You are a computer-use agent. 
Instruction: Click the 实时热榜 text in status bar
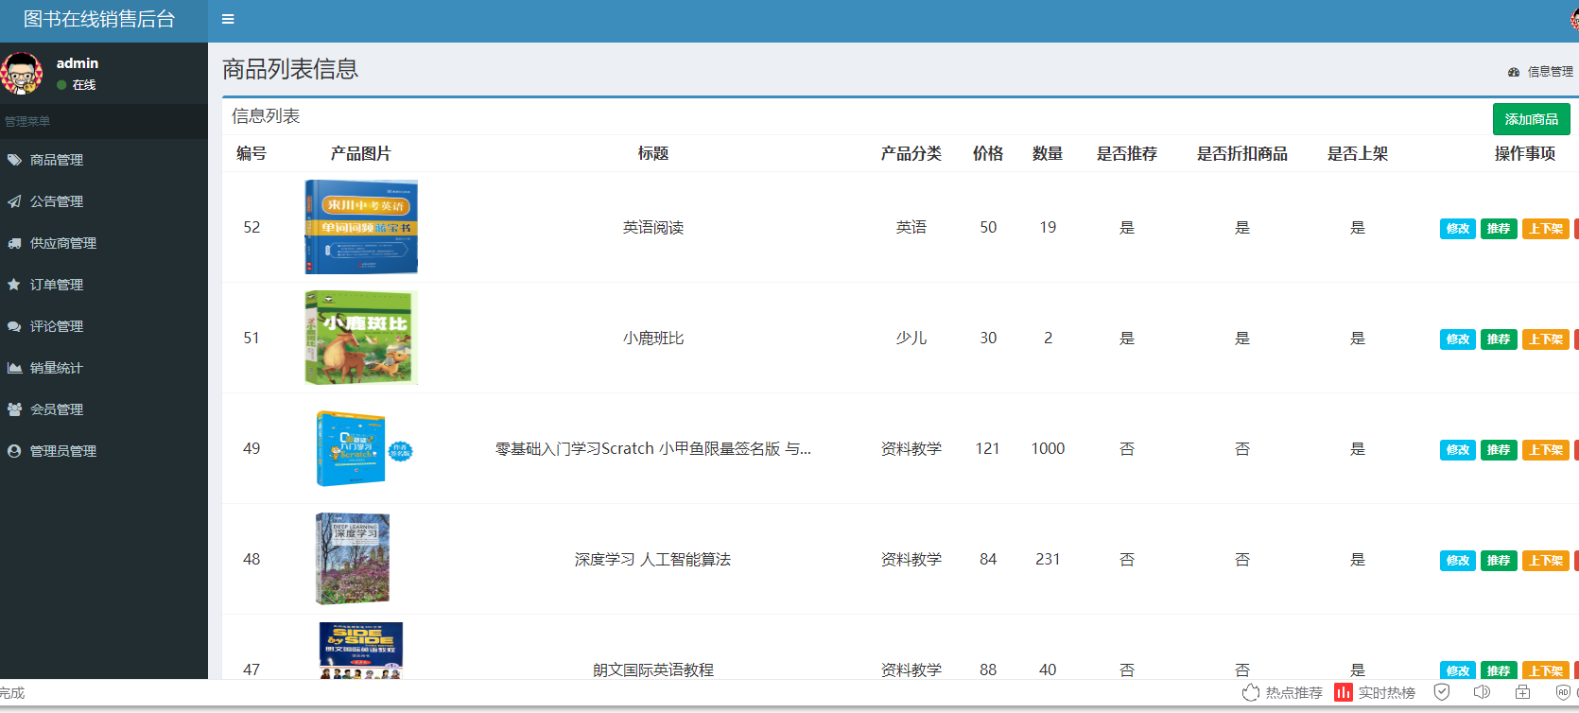click(1387, 693)
